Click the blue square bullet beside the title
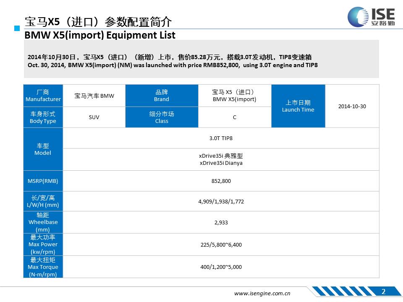The image size is (403, 302). coord(17,28)
